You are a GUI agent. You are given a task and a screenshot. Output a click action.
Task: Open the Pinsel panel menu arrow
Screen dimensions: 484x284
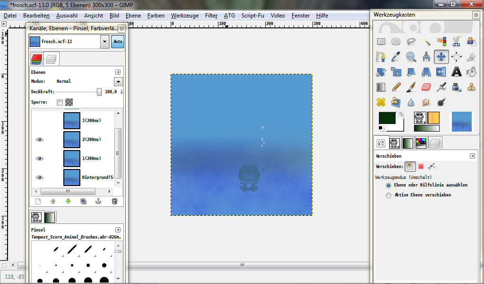coord(118,230)
